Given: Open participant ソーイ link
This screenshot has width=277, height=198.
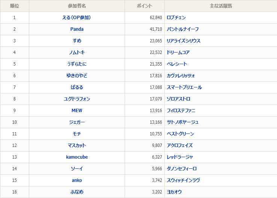Looking at the screenshot, I should coord(77,169).
